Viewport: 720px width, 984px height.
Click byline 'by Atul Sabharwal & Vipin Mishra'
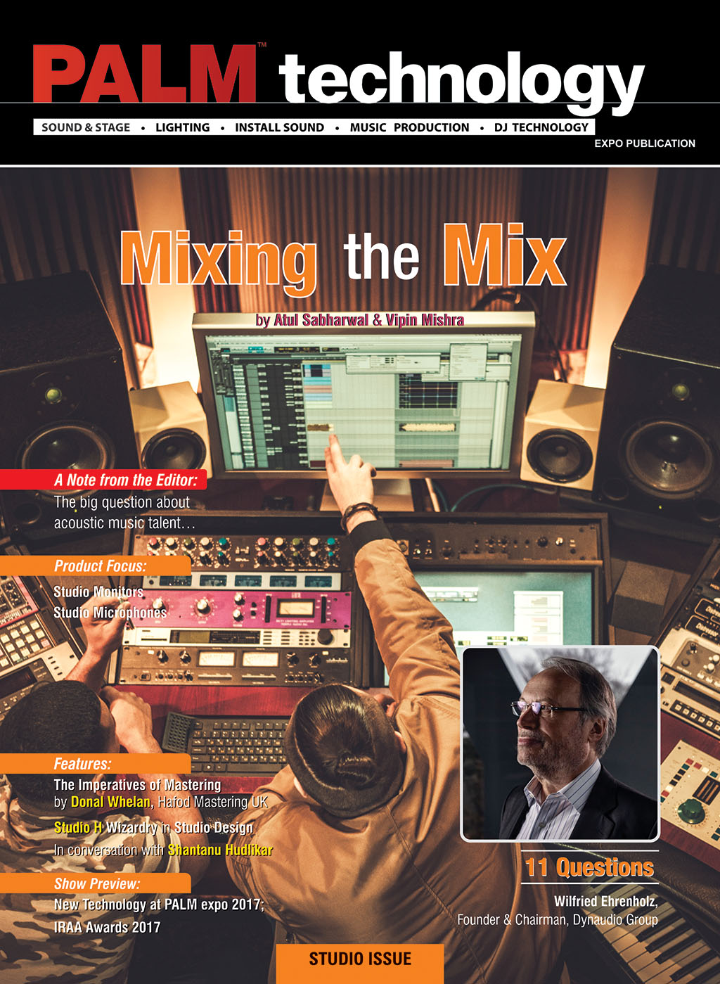[360, 320]
